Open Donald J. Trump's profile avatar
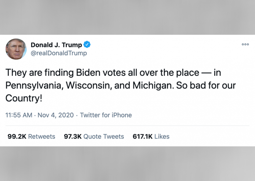Viewport: 255px width, 181px height. pyautogui.click(x=16, y=49)
